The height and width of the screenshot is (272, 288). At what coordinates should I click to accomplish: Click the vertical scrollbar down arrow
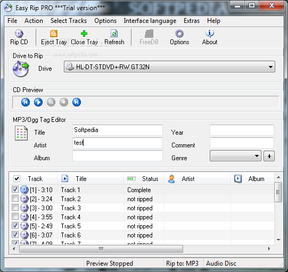278,240
